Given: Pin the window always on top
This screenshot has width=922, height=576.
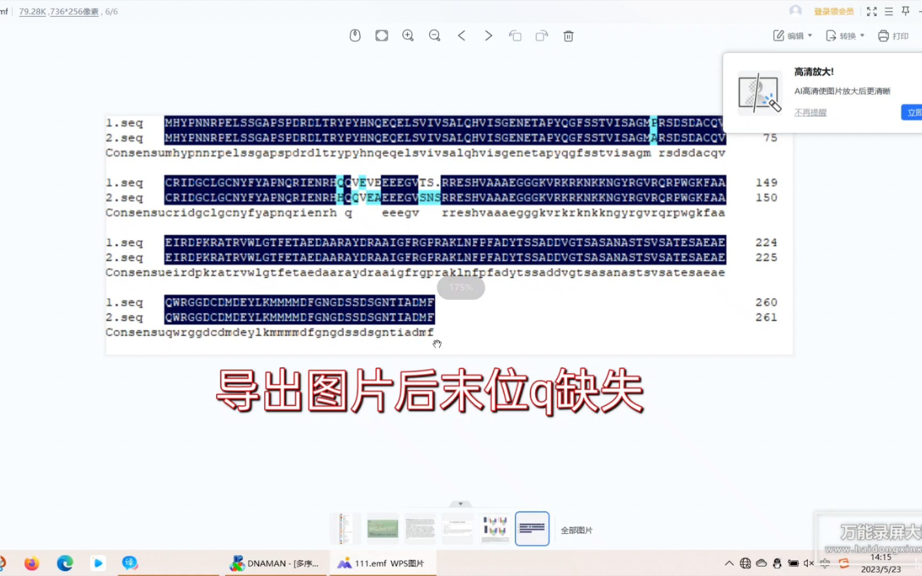Looking at the screenshot, I should pyautogui.click(x=905, y=11).
